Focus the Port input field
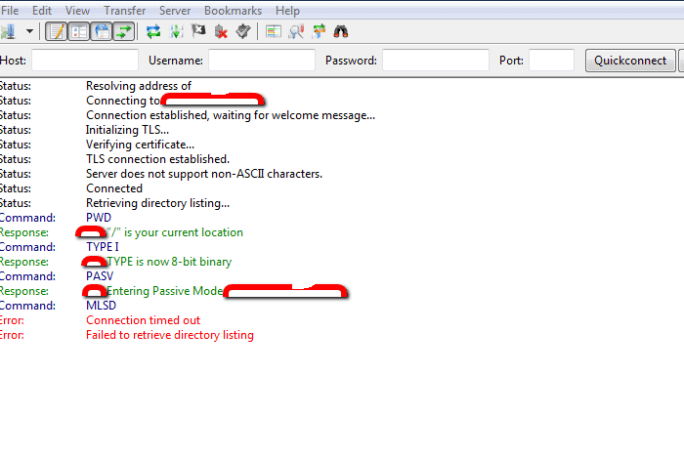684x457 pixels. click(x=551, y=61)
